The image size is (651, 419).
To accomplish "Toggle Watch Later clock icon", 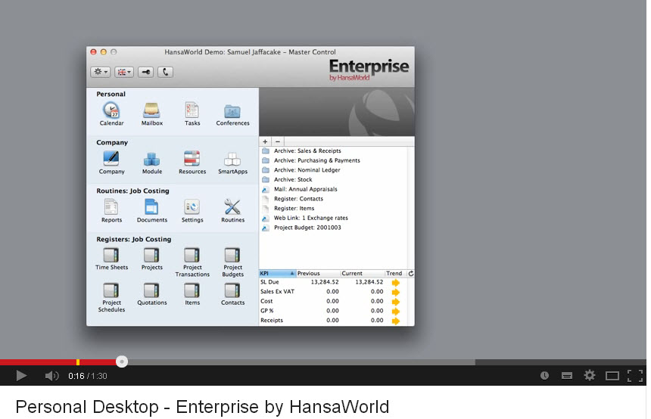I will pos(545,376).
